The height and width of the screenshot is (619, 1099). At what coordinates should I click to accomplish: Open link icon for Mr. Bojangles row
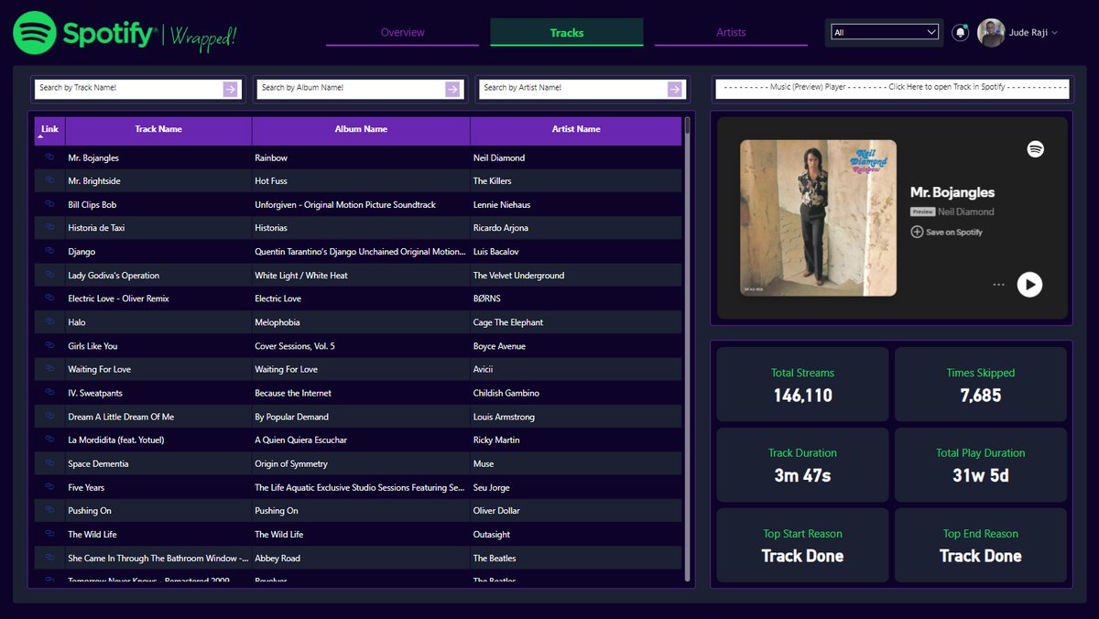click(x=49, y=157)
